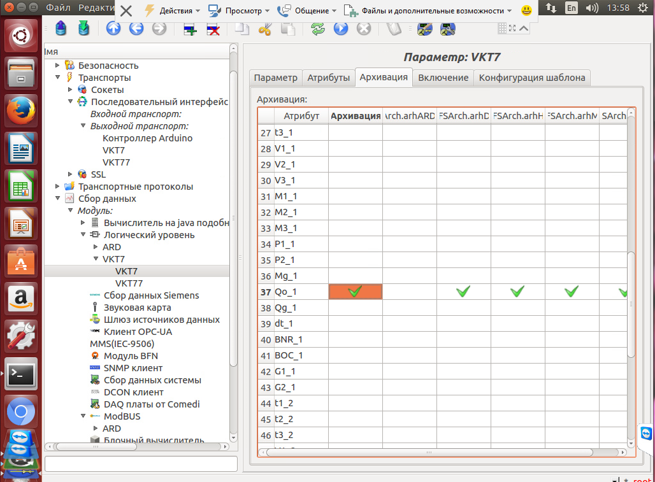Open the Конфигурация шаблона tab
Image resolution: width=655 pixels, height=482 pixels.
[x=532, y=78]
